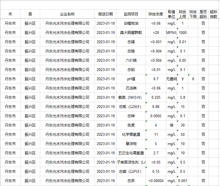Select the 总氮 (以N计) cell
Image resolution: width=220 pixels, height=186 pixels.
tap(131, 107)
